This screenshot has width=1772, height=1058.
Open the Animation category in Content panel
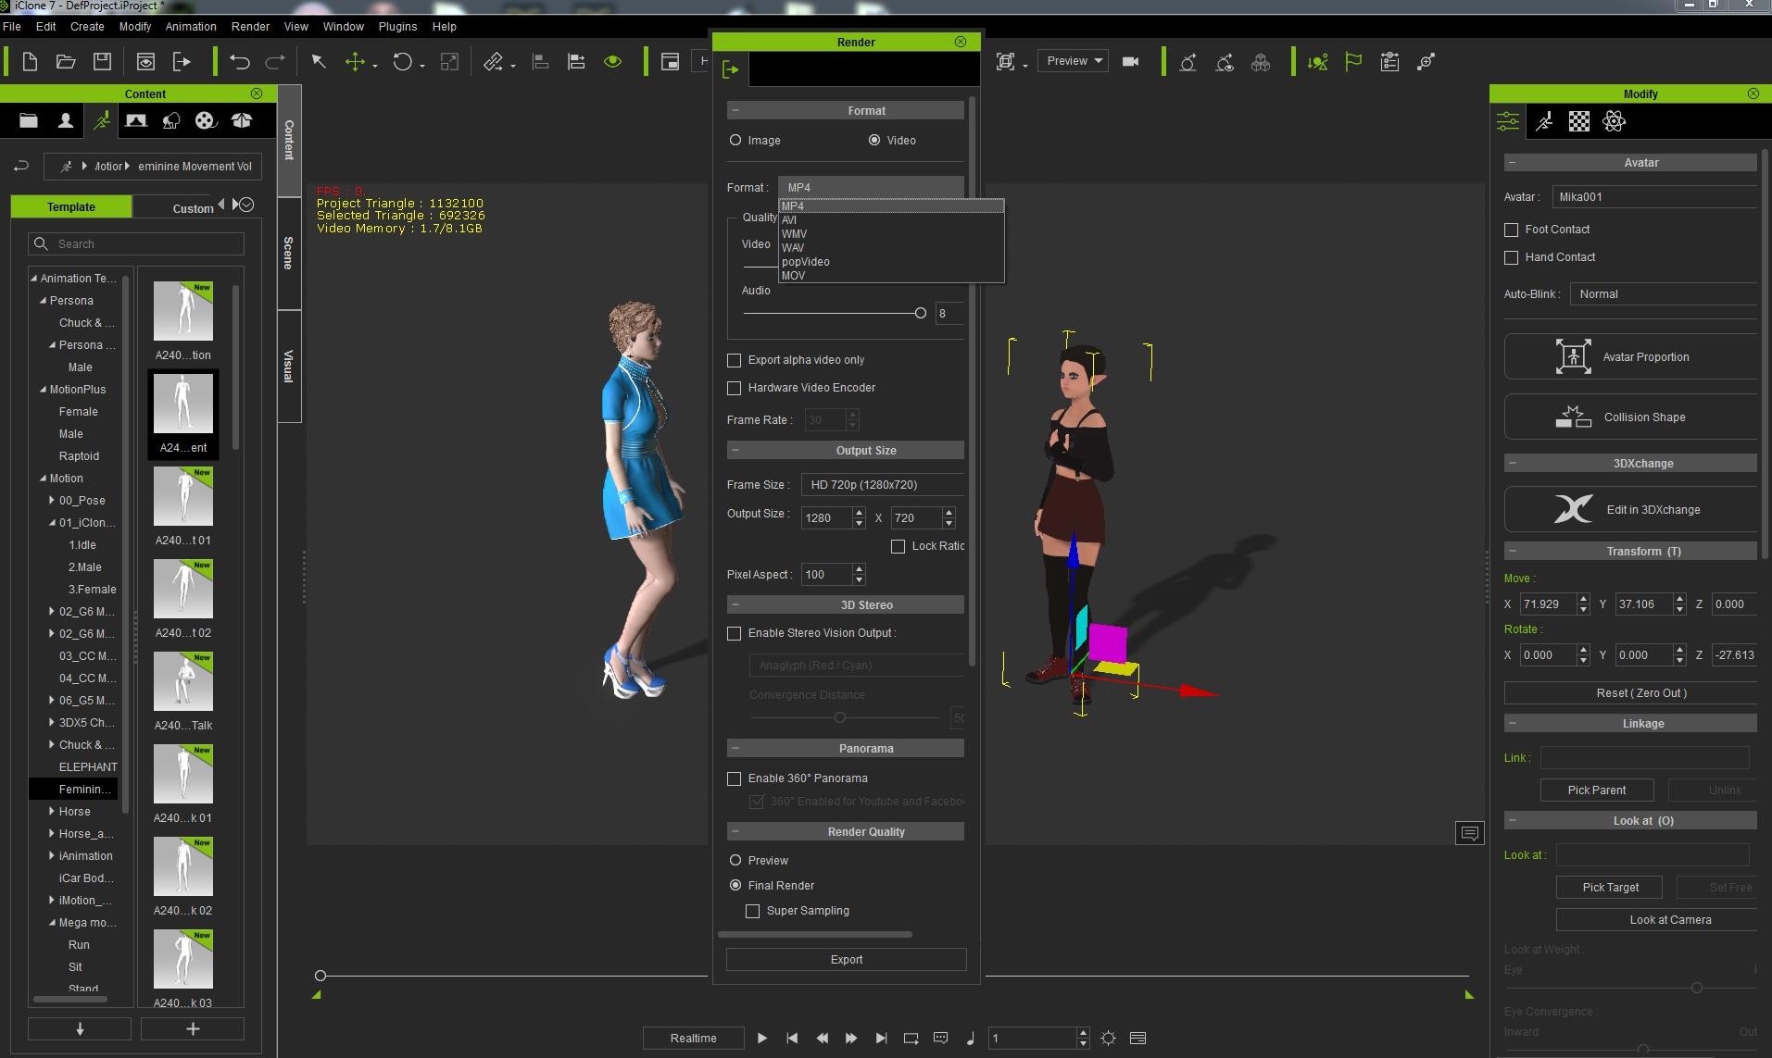[x=101, y=120]
